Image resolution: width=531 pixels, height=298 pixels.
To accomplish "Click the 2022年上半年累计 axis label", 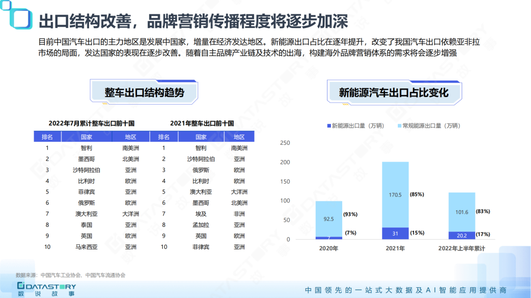I will click(x=462, y=248).
